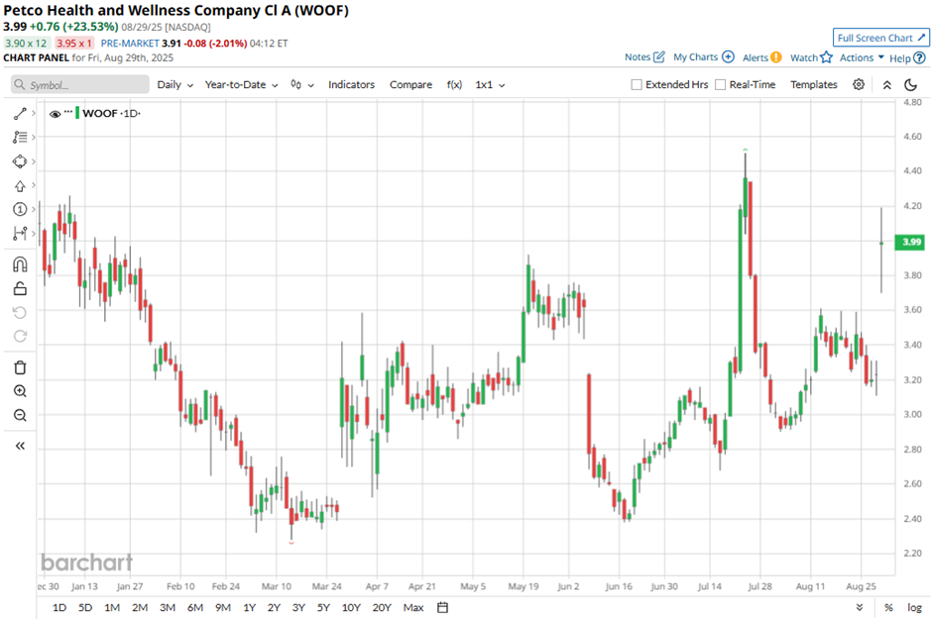The width and height of the screenshot is (932, 622).
Task: Select the Max time range button
Action: tap(413, 608)
